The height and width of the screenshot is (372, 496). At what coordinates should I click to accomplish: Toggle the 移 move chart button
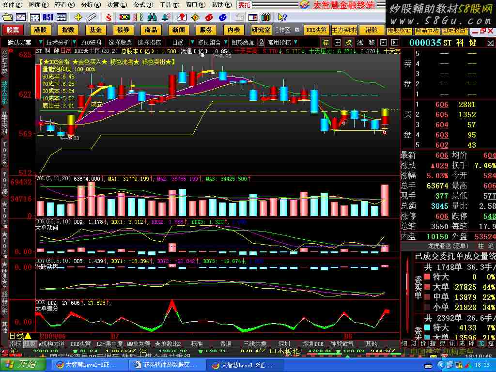[x=372, y=43]
